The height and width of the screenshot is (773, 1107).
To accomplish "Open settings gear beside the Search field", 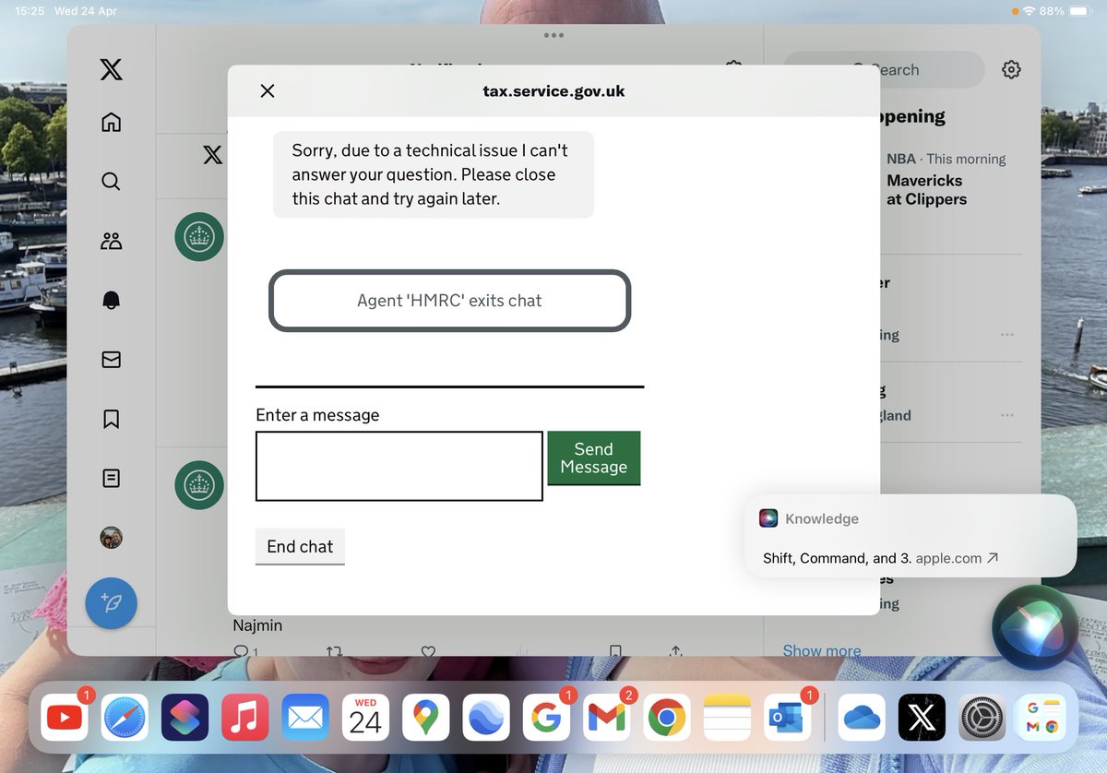I will [1011, 70].
